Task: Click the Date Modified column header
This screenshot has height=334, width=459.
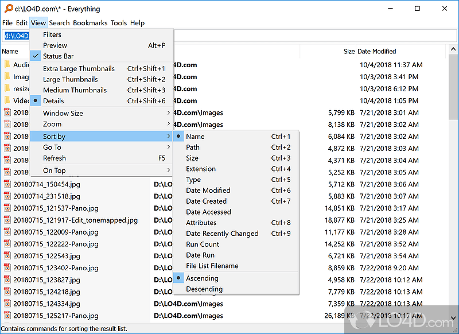Action: [400, 52]
